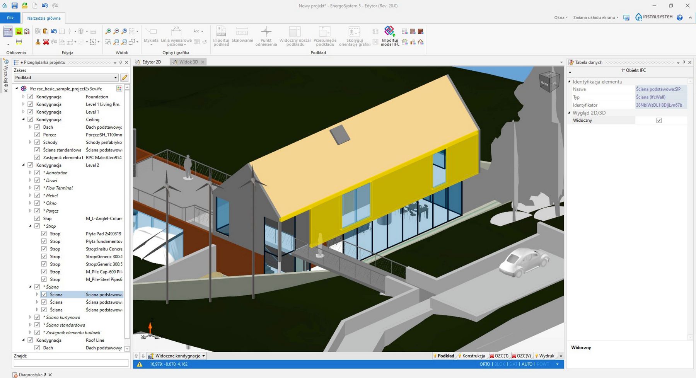Viewport: 696px width, 378px height.
Task: Click the InstalSystem logo link
Action: click(x=654, y=17)
